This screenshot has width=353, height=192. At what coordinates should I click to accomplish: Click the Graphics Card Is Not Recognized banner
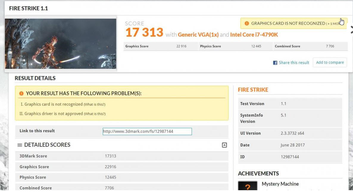(x=294, y=24)
